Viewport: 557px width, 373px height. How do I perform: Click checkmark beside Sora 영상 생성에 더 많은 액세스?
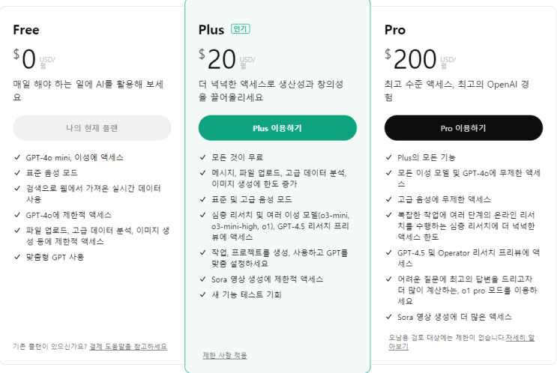click(388, 317)
